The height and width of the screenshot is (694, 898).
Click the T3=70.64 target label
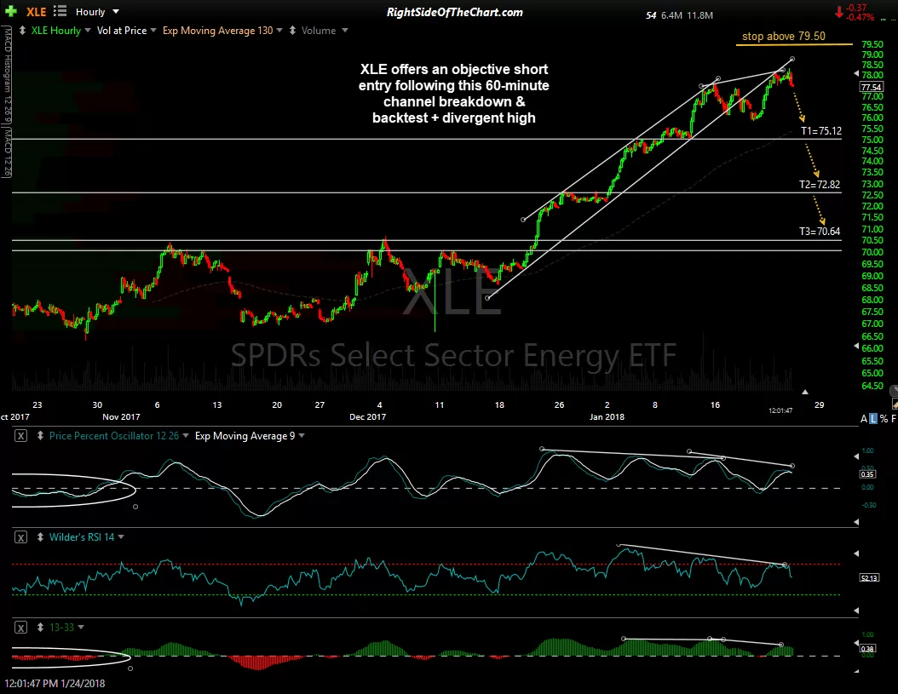[820, 232]
